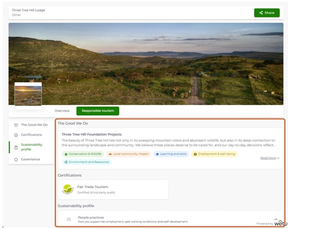Click the Local community impact tag
318x229 pixels.
[129, 154]
